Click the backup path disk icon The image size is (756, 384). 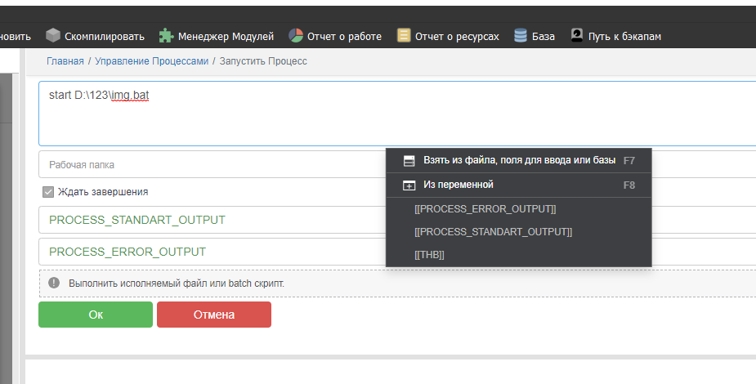[577, 35]
